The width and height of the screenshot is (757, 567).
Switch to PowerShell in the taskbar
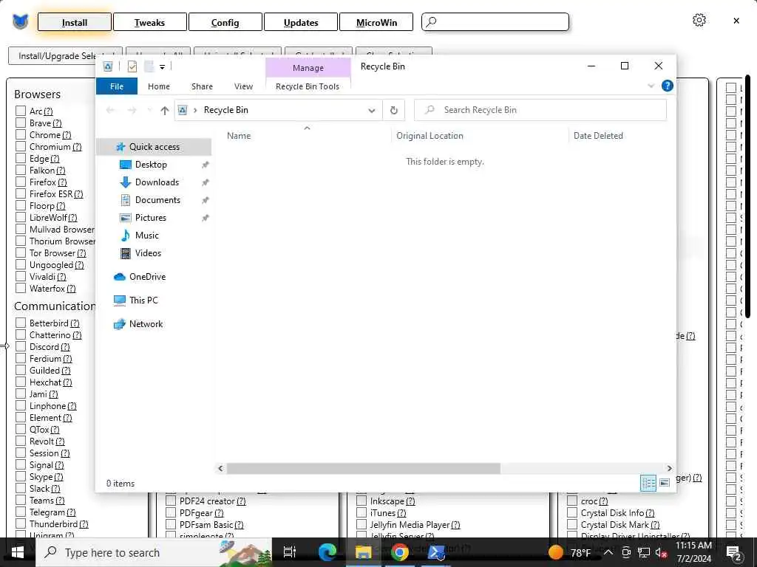click(436, 552)
